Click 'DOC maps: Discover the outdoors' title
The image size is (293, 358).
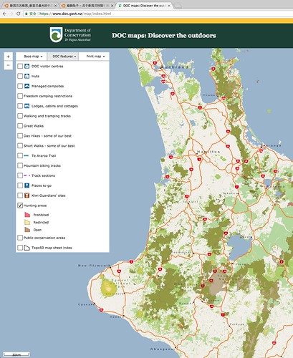coord(164,36)
